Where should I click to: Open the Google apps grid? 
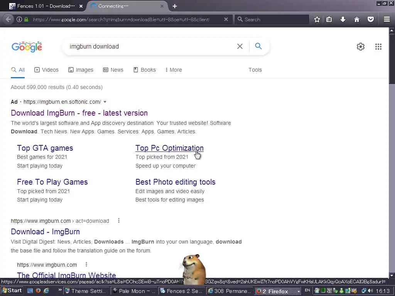coord(378,47)
